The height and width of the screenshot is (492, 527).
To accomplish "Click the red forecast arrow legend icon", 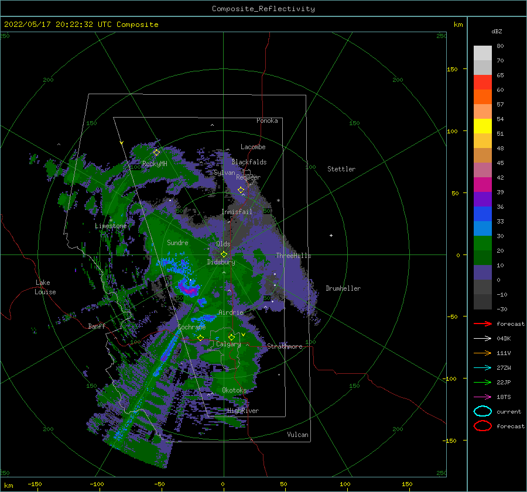I will click(482, 324).
